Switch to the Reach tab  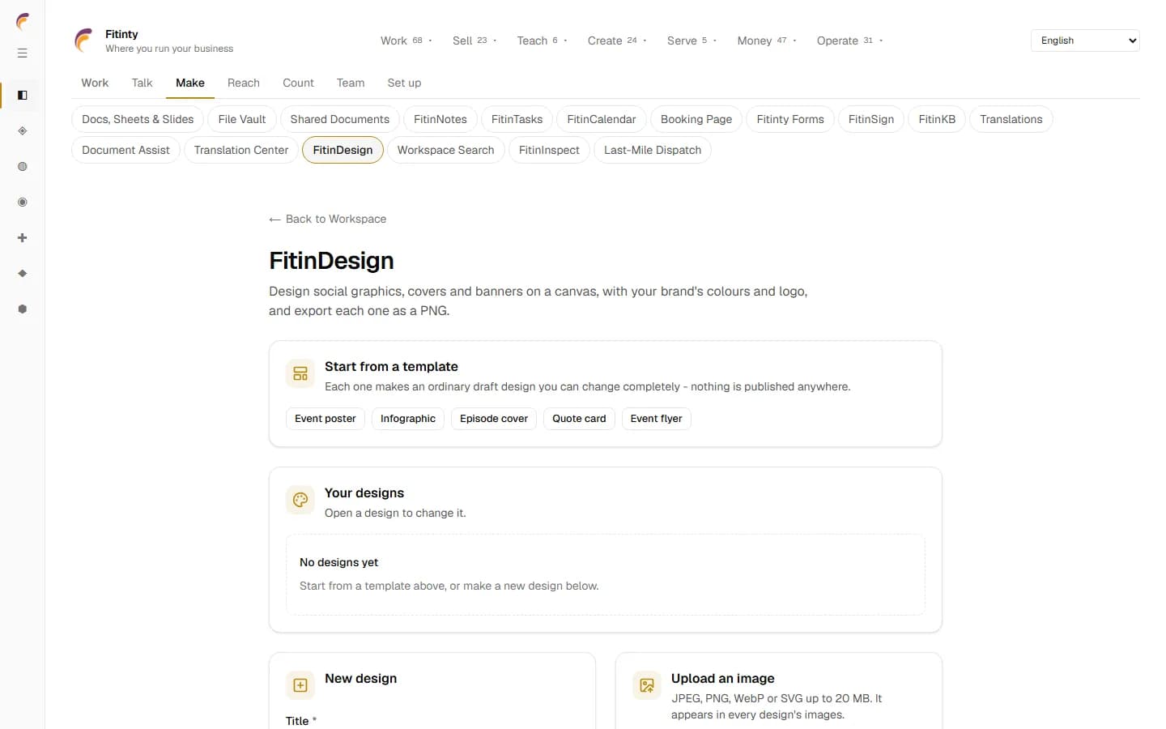244,83
